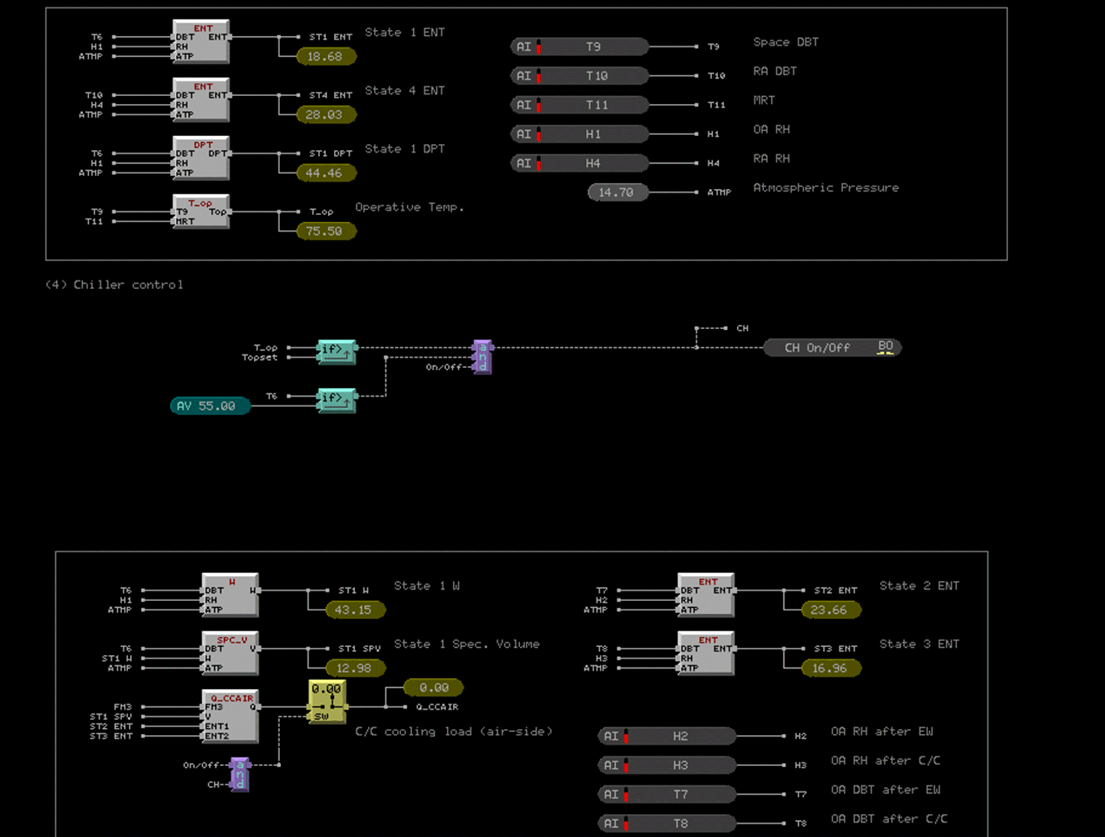Select the T_op operative temperature block
1105x837 pixels.
201,212
